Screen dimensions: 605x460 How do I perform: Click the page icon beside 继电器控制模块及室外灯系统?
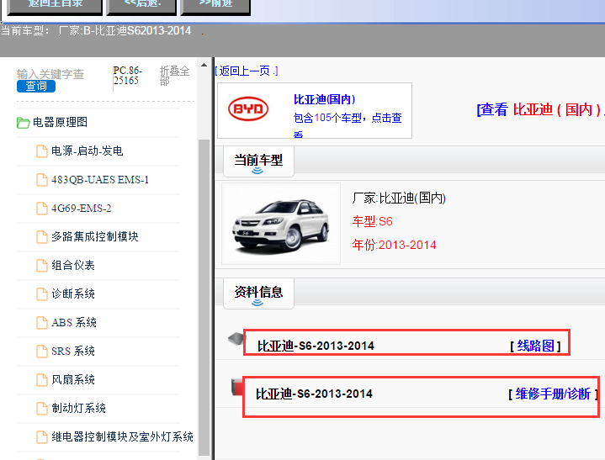click(42, 436)
